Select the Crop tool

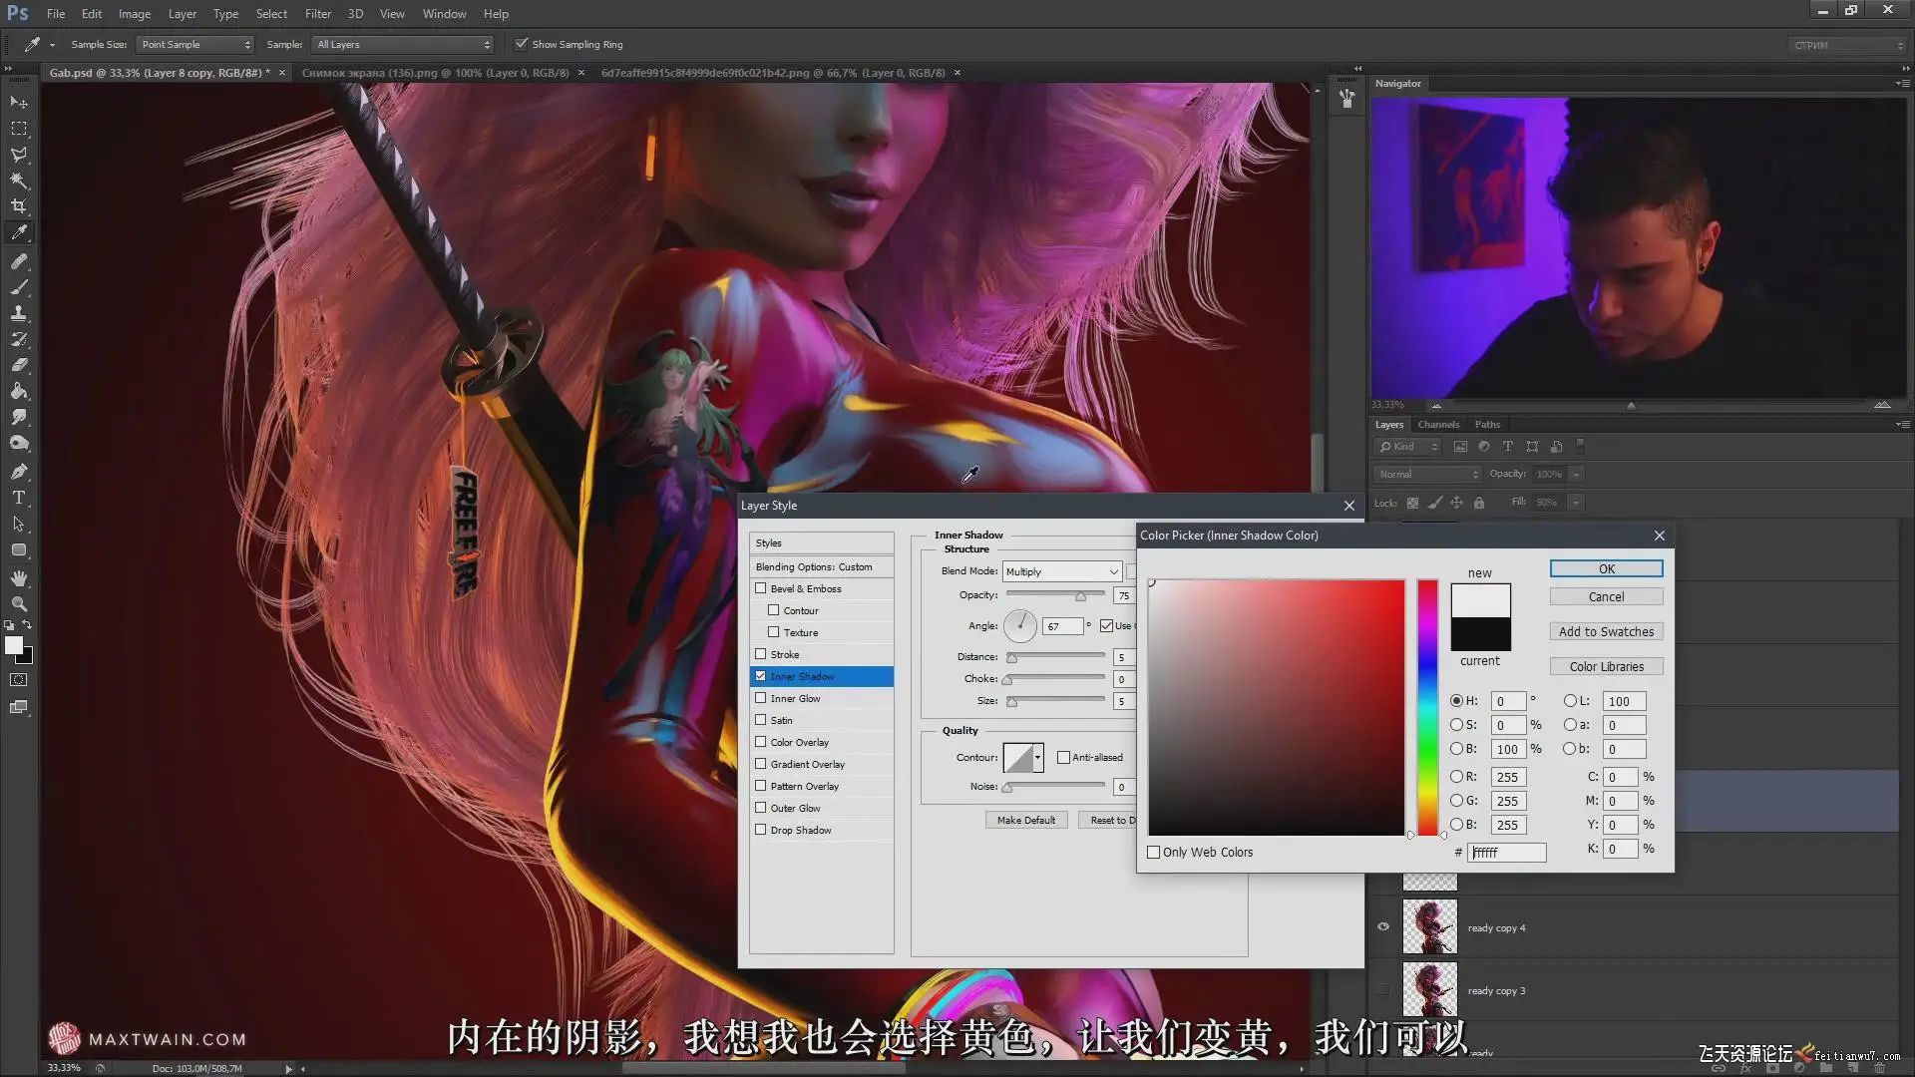(19, 206)
